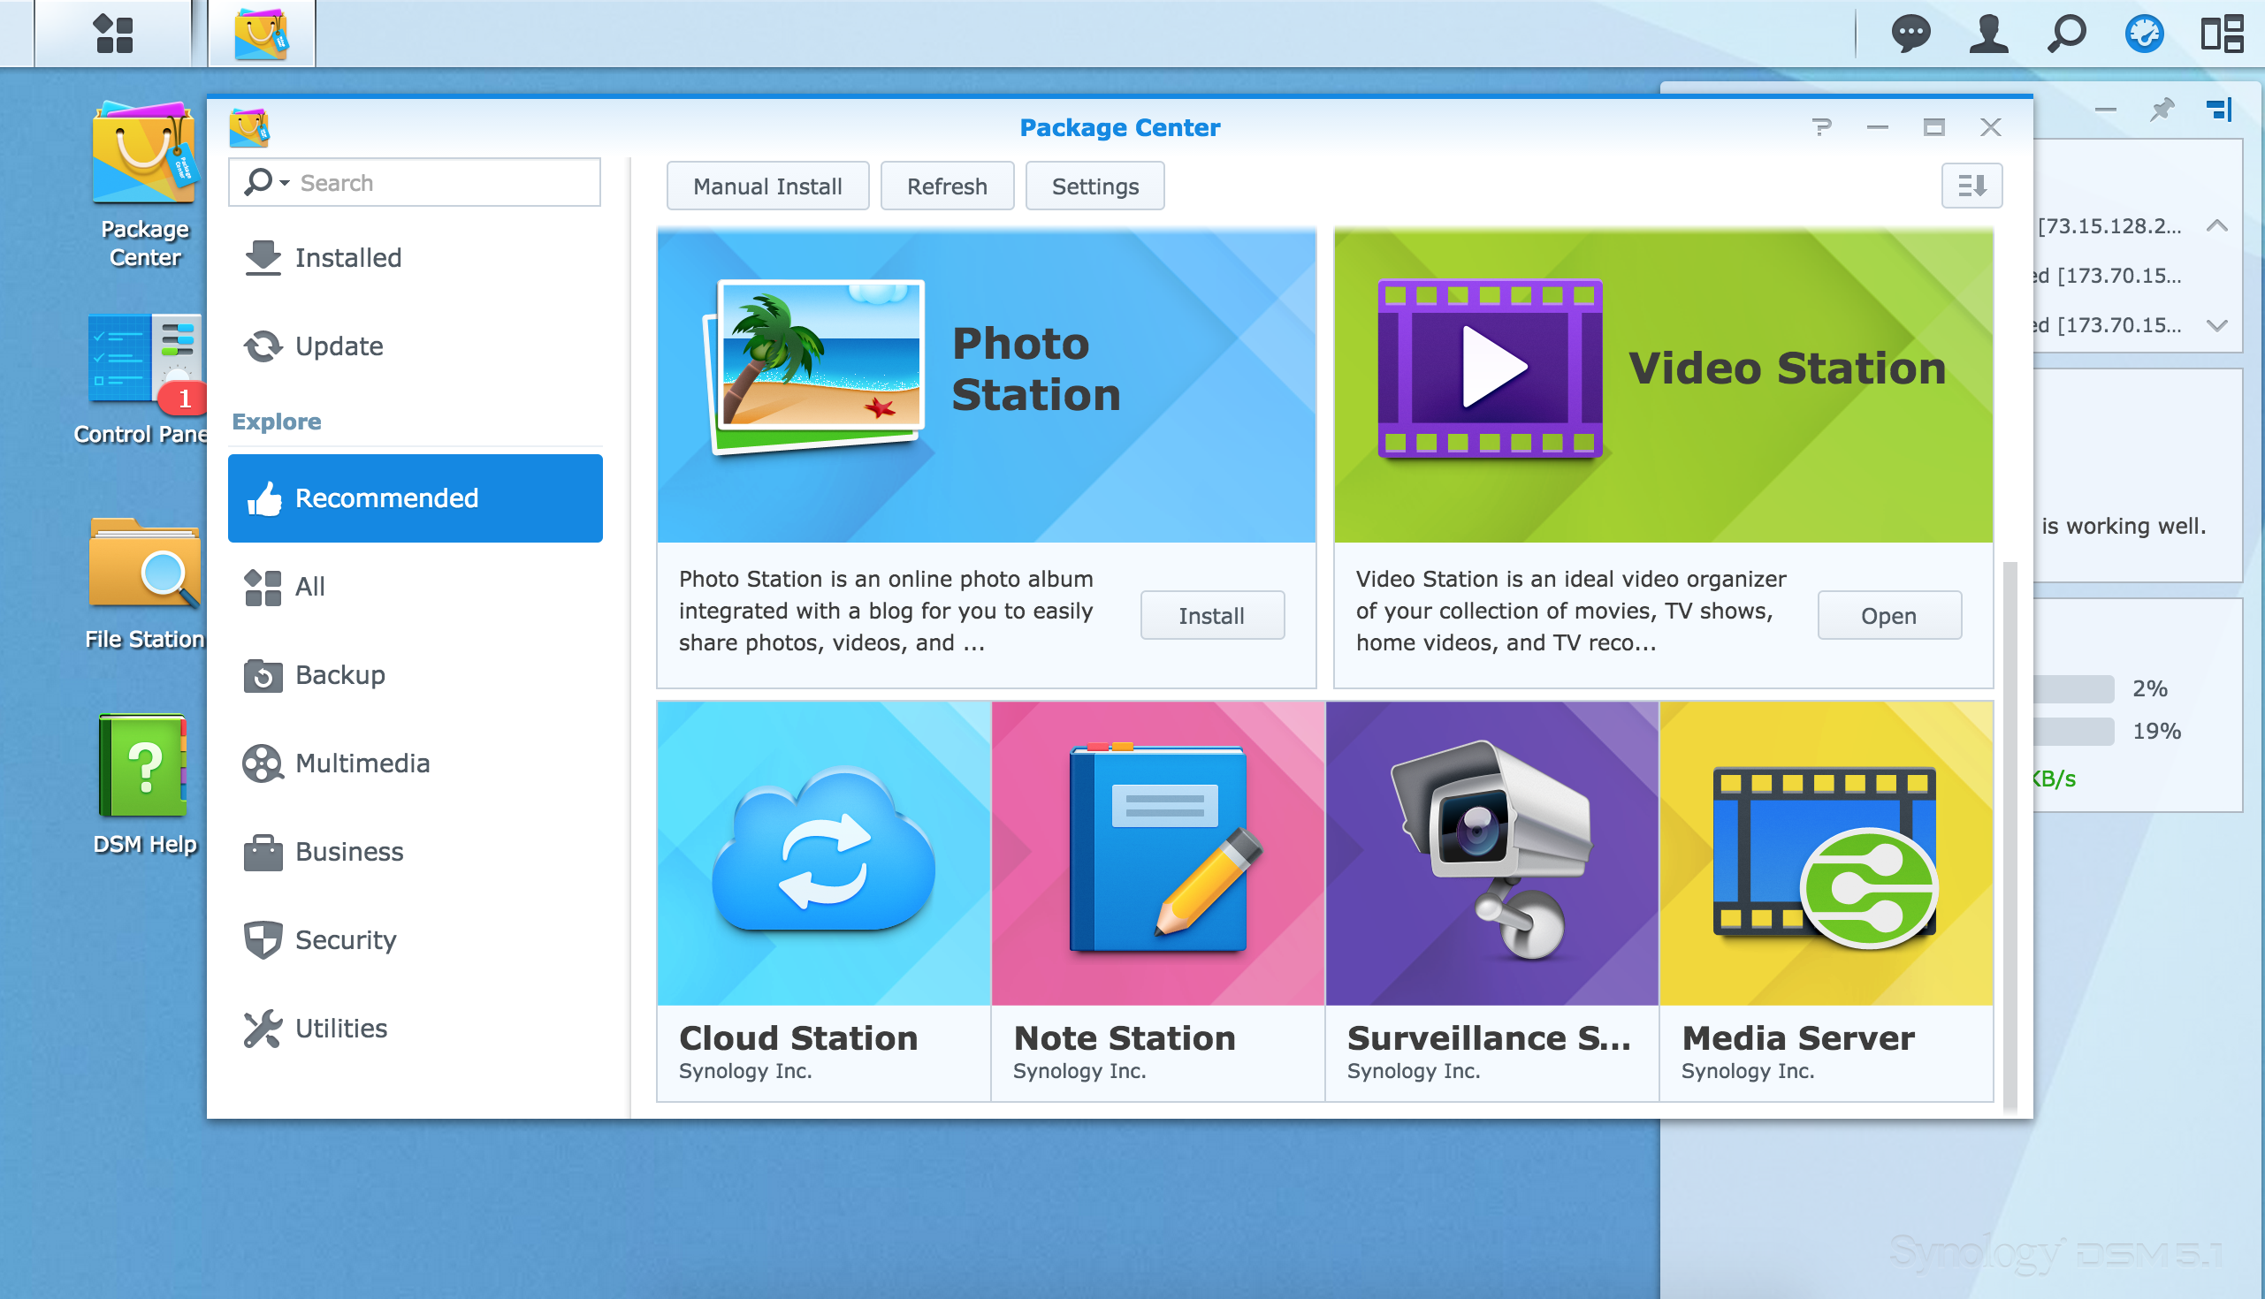Viewport: 2265px width, 1299px height.
Task: Click the 19% usage bar in widget
Action: (2073, 732)
